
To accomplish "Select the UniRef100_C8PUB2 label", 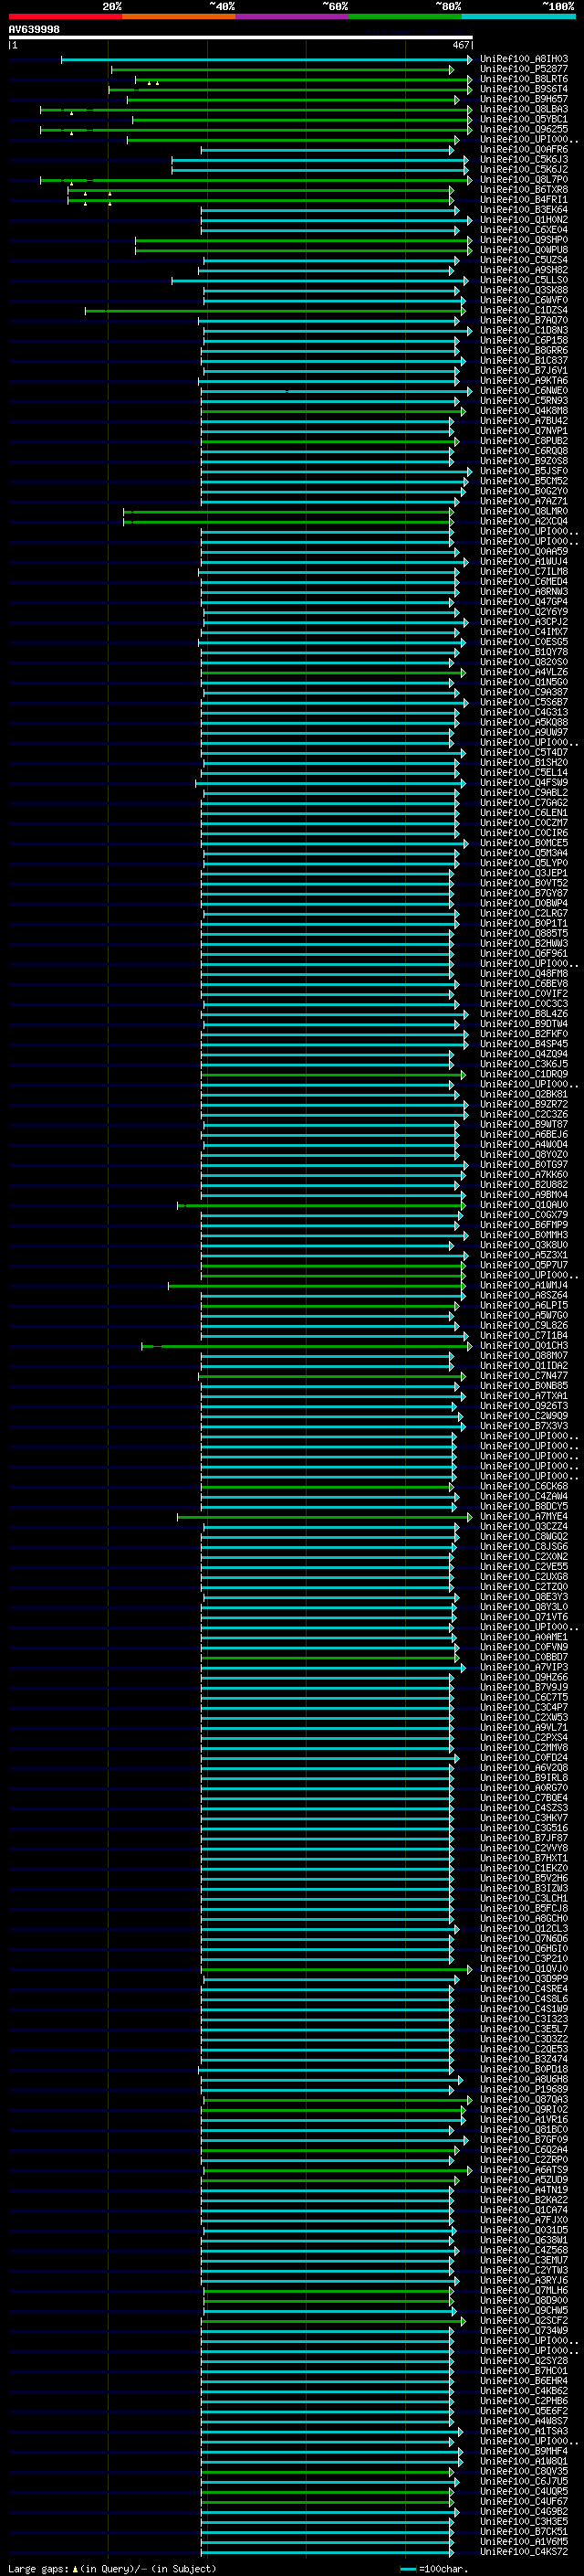I will [x=524, y=441].
